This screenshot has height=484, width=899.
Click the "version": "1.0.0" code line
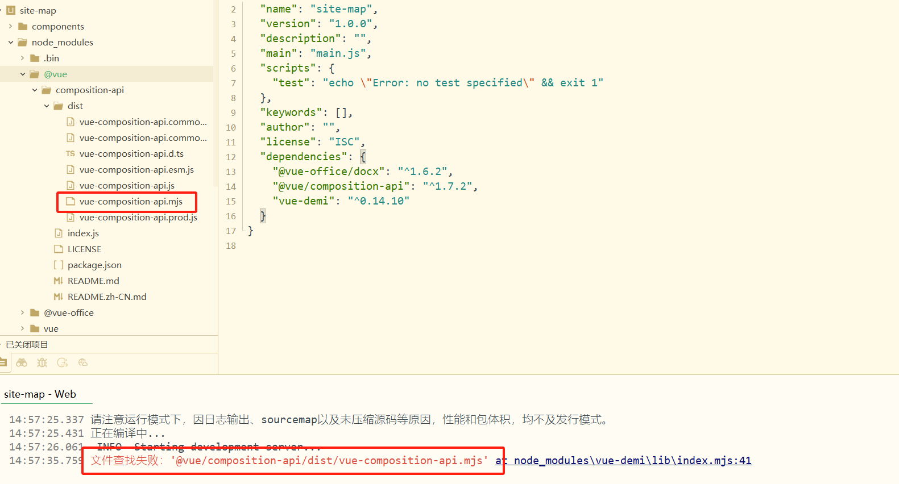point(318,24)
